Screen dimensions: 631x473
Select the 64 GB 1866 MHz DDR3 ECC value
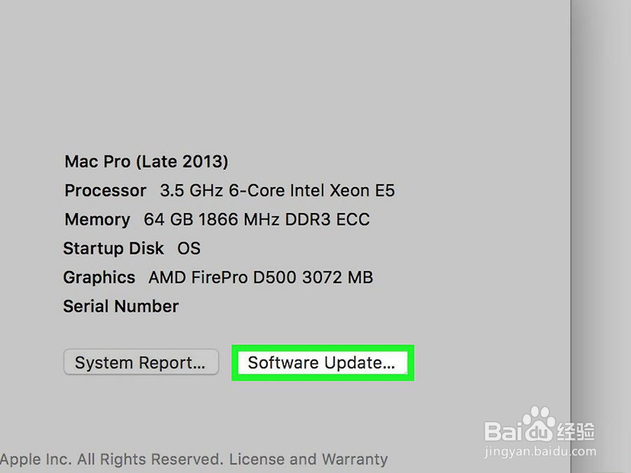(x=257, y=219)
